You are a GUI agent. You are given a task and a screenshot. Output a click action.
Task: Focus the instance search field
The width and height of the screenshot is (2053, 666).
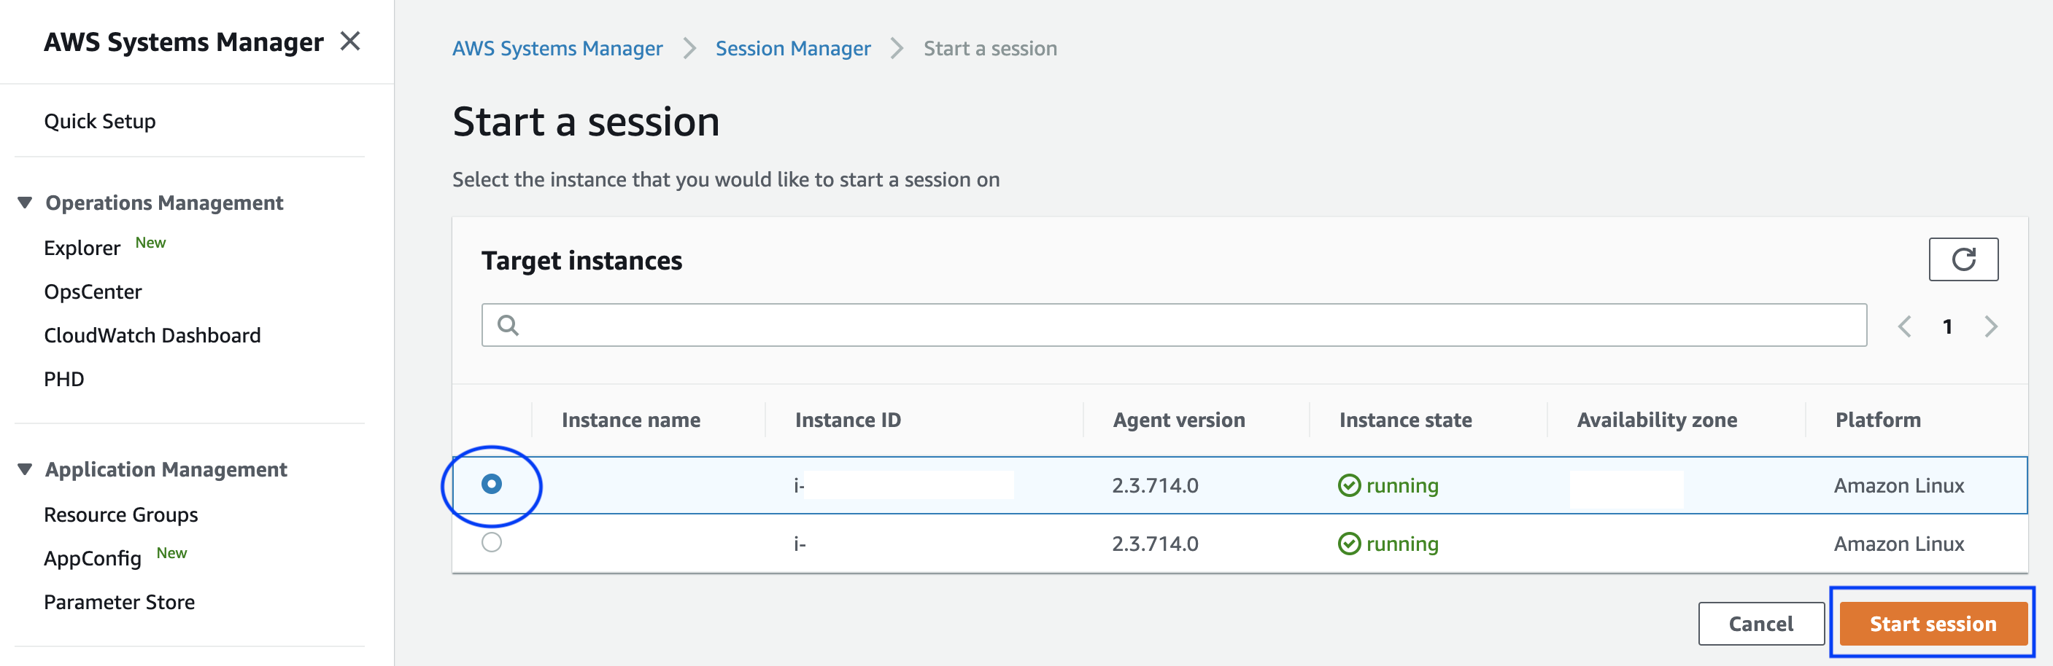pos(1174,325)
